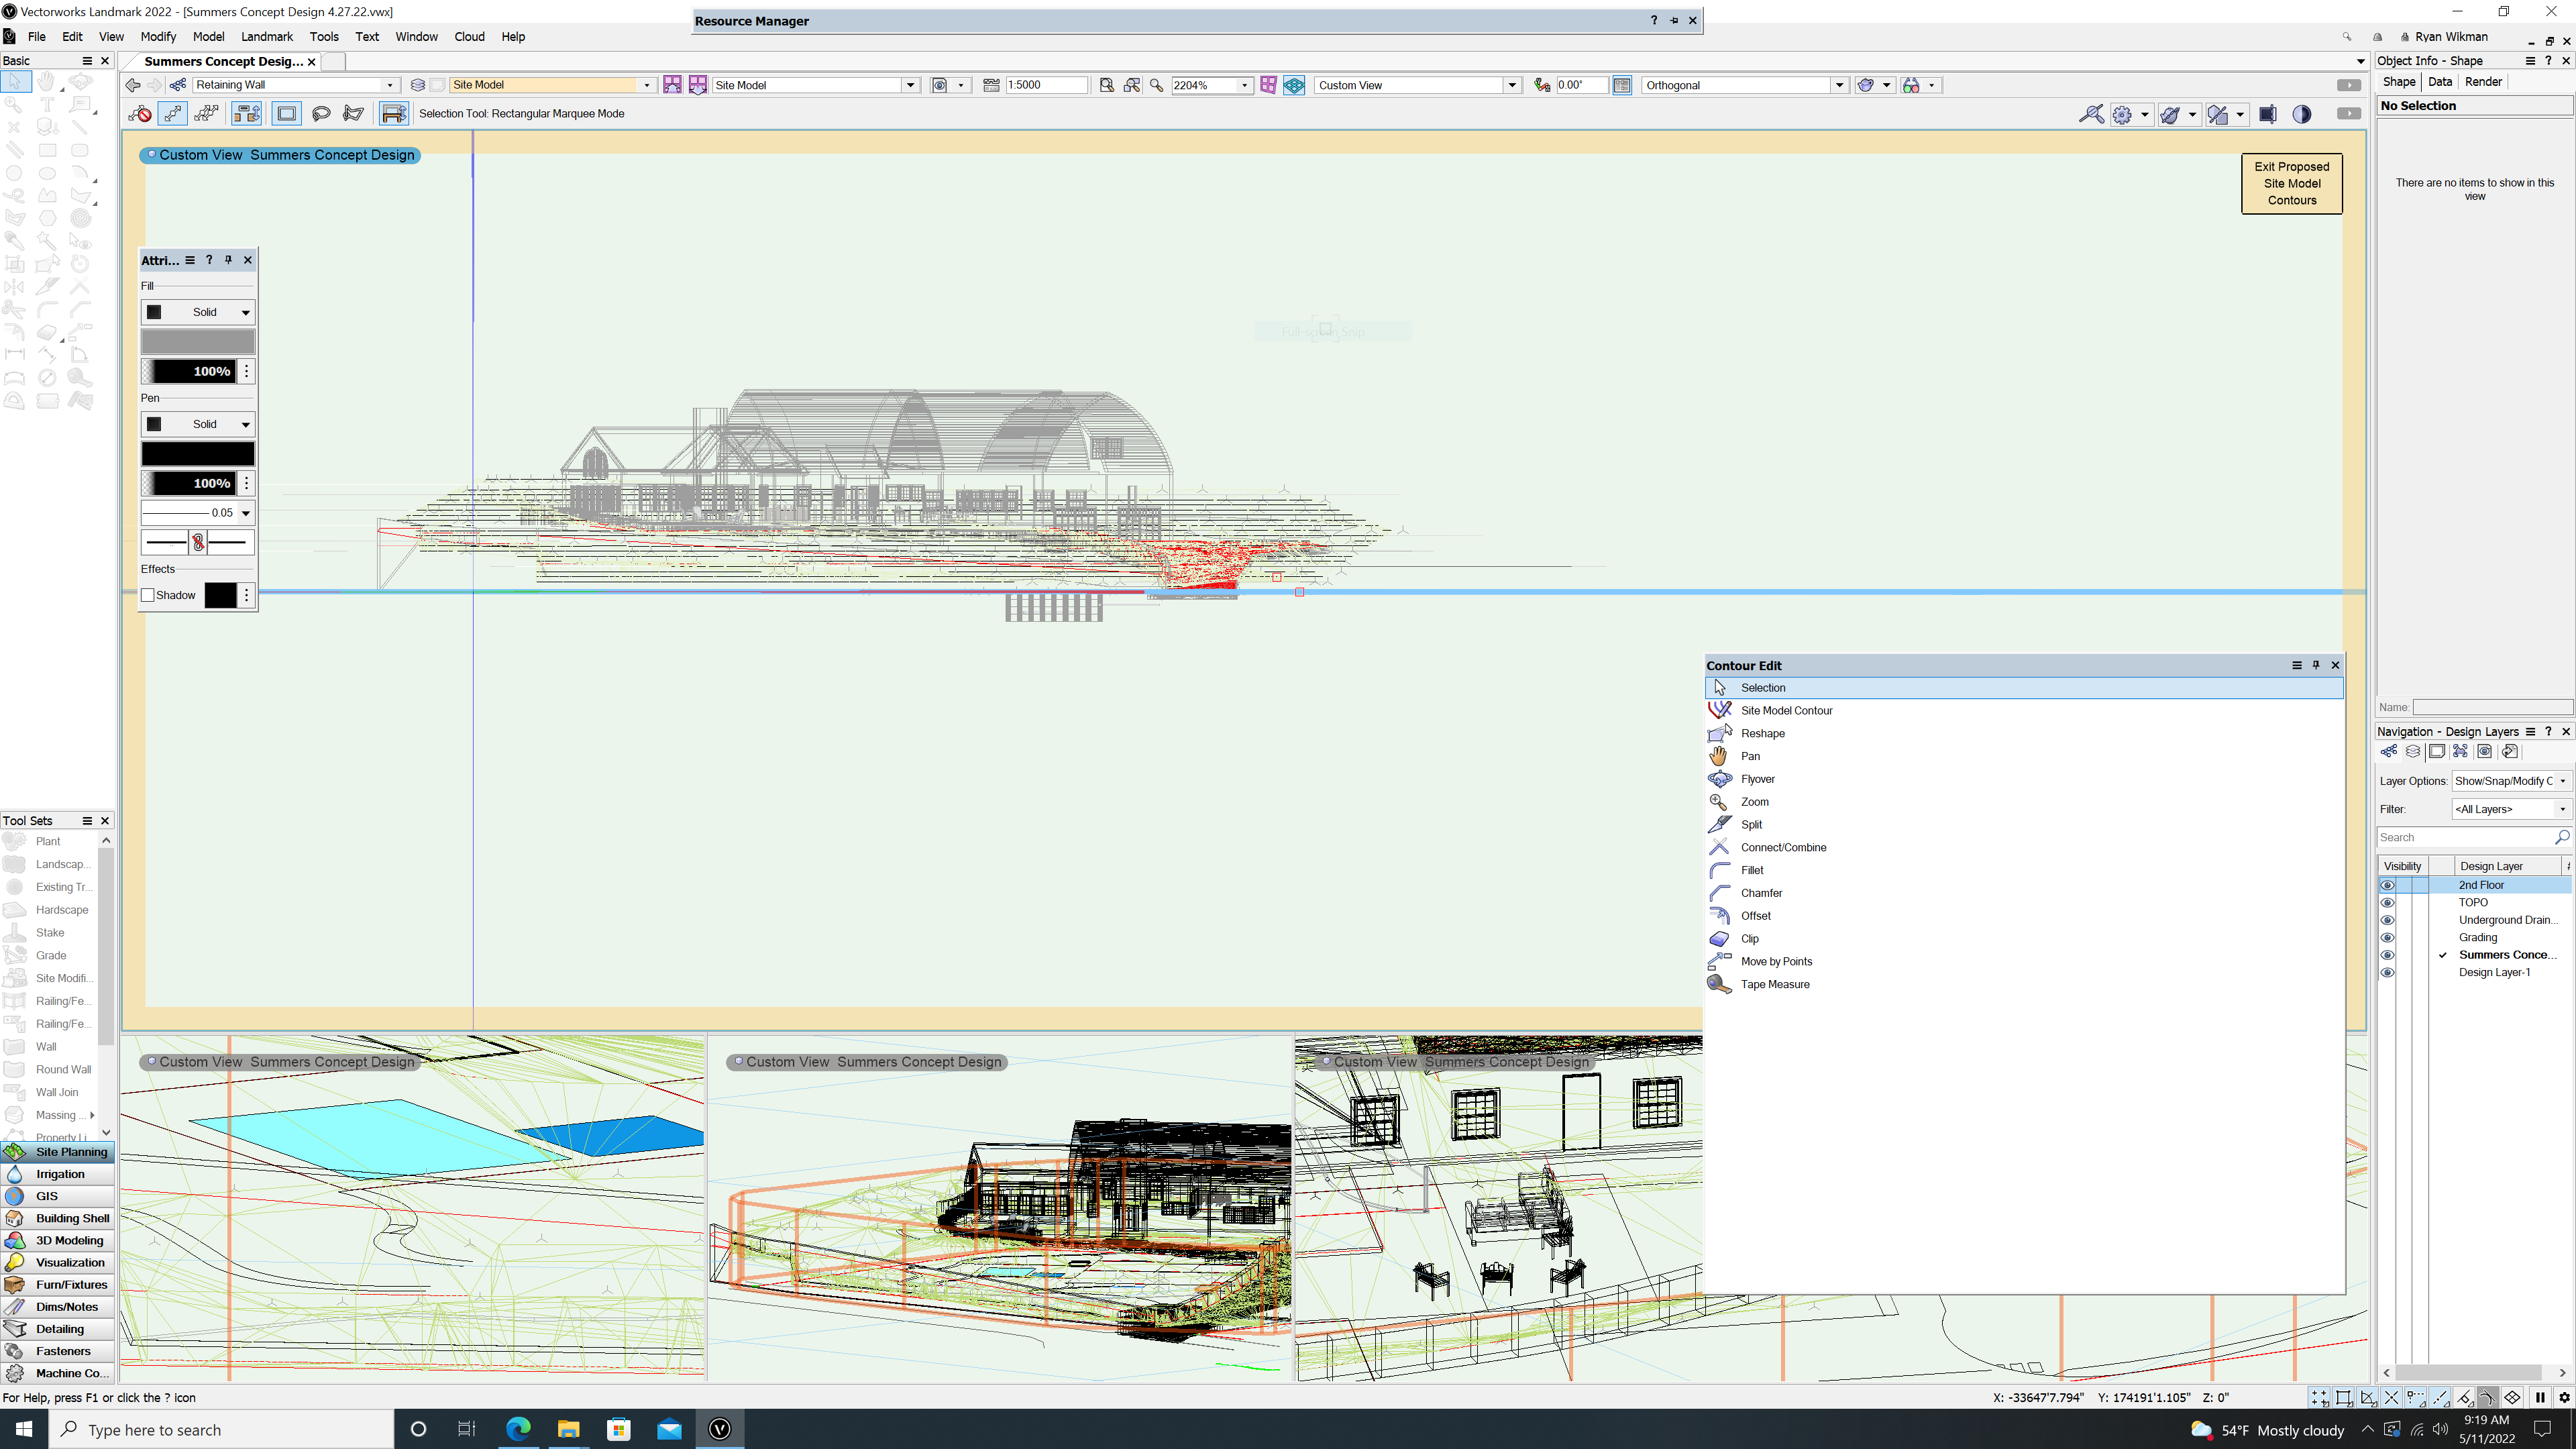
Task: Hide the TOPO design layer
Action: pyautogui.click(x=2389, y=902)
